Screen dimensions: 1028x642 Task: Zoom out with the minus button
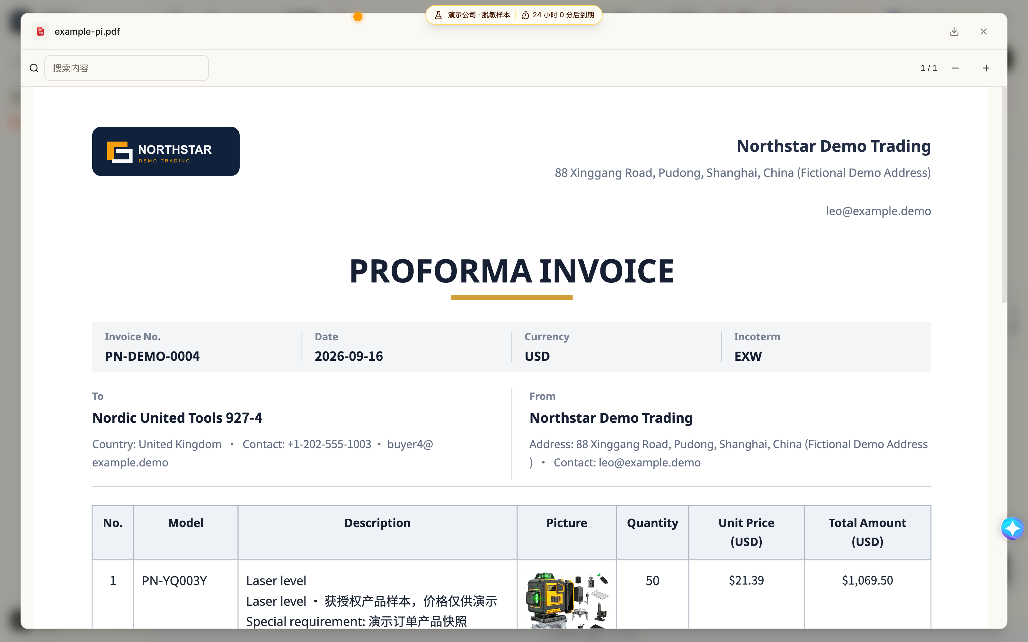955,68
